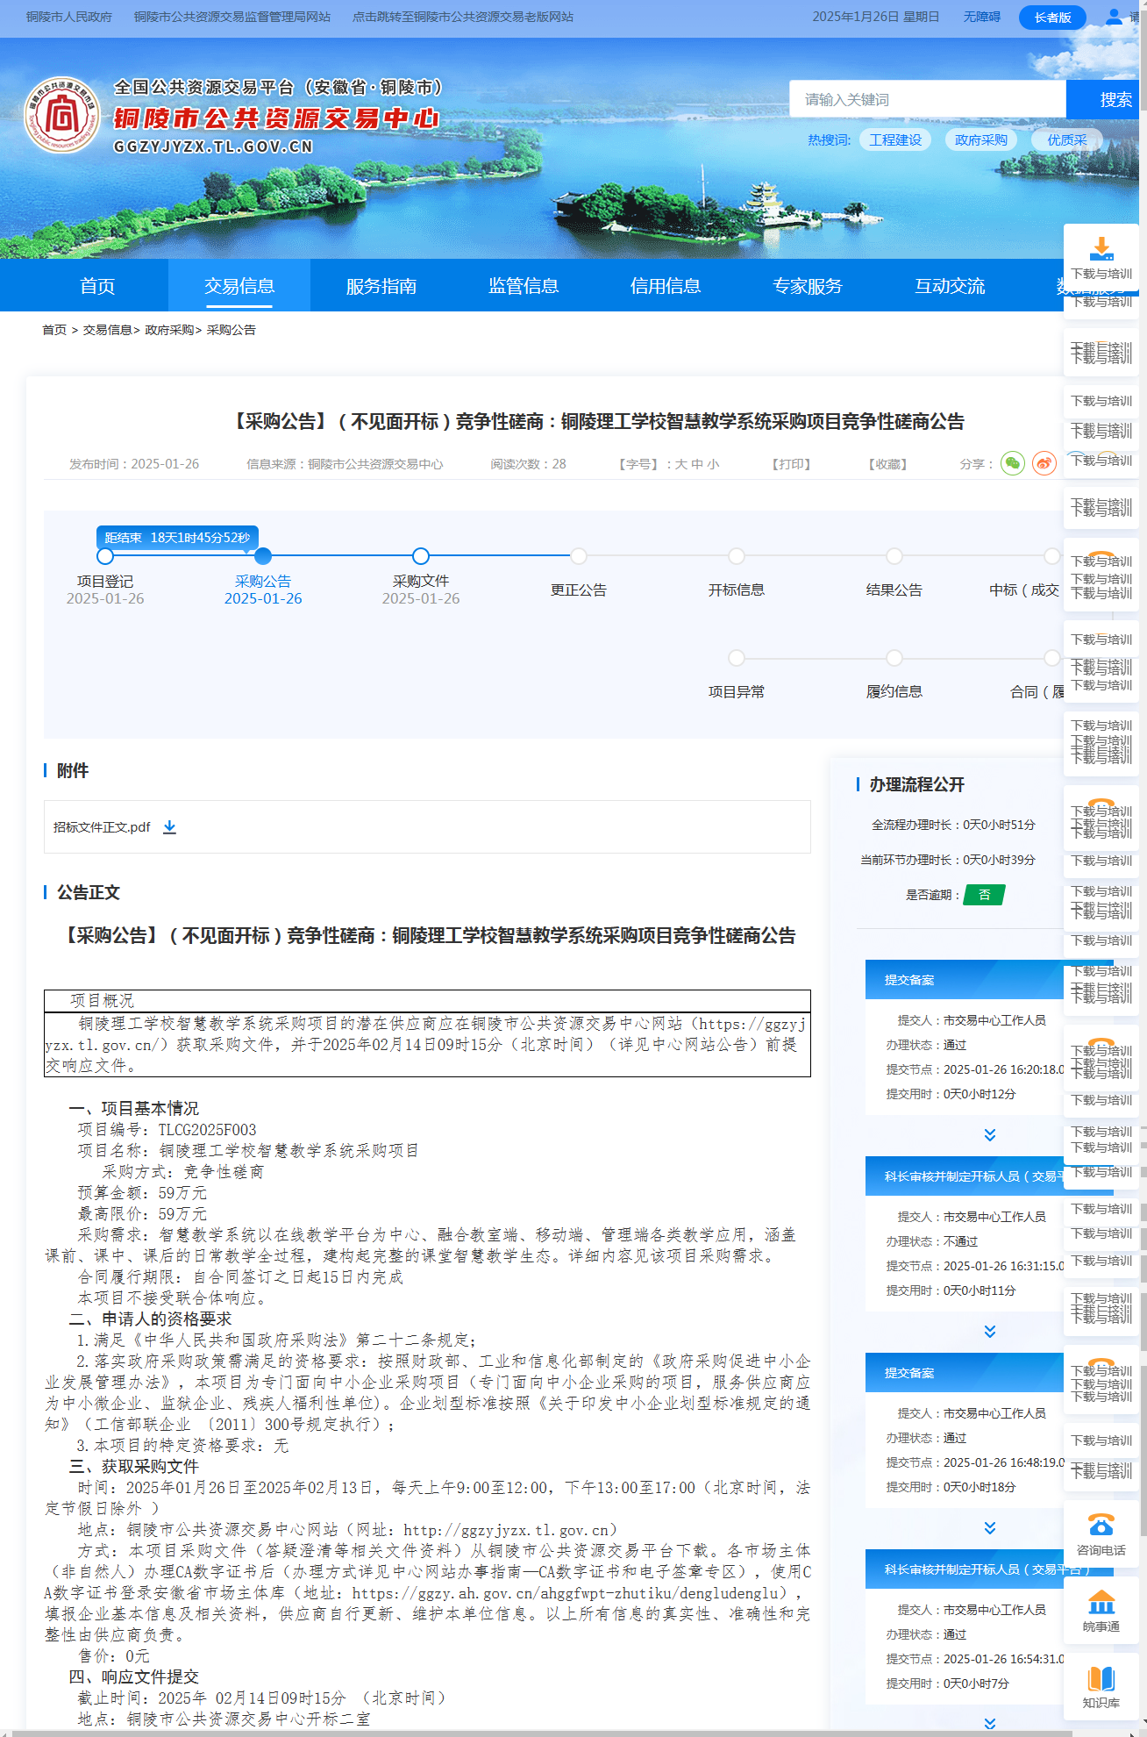This screenshot has height=1737, width=1147.
Task: Click the 【收藏】 favorite link
Action: click(887, 464)
